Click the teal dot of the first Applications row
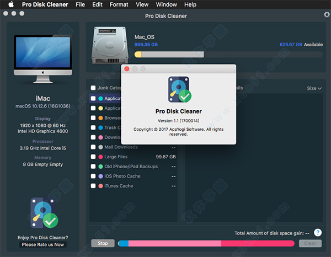The image size is (331, 257). (101, 99)
